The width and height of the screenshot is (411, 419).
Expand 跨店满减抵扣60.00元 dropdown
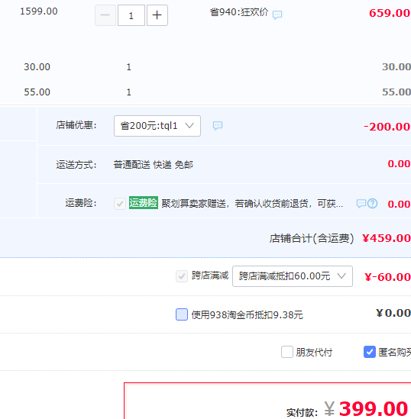pyautogui.click(x=293, y=276)
